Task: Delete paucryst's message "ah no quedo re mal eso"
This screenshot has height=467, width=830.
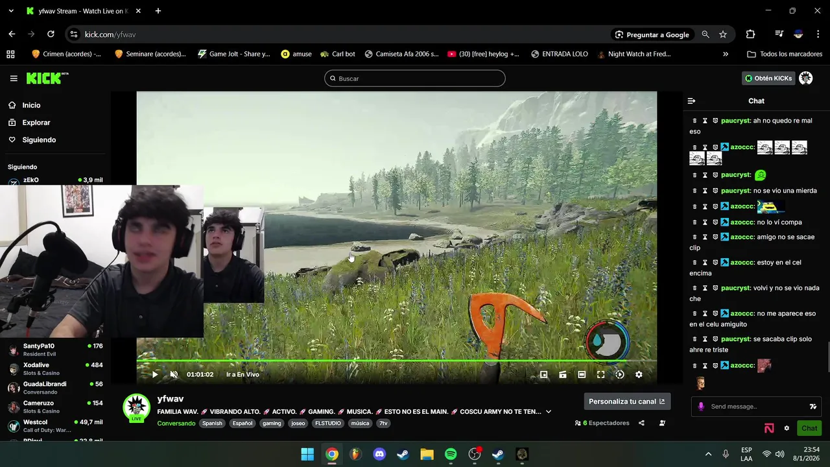Action: (x=694, y=121)
